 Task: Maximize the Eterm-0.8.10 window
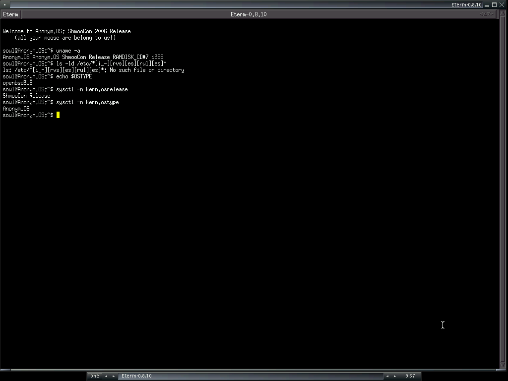(x=495, y=4)
